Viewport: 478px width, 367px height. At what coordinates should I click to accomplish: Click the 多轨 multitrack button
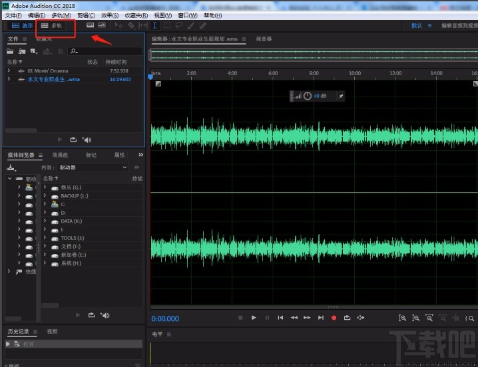click(x=52, y=26)
